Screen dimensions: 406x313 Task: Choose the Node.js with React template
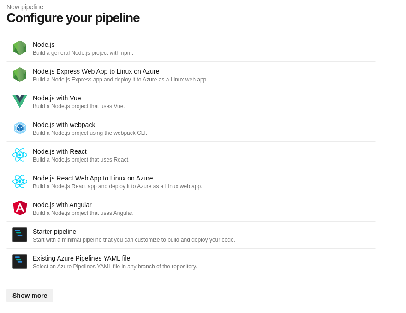pos(60,151)
